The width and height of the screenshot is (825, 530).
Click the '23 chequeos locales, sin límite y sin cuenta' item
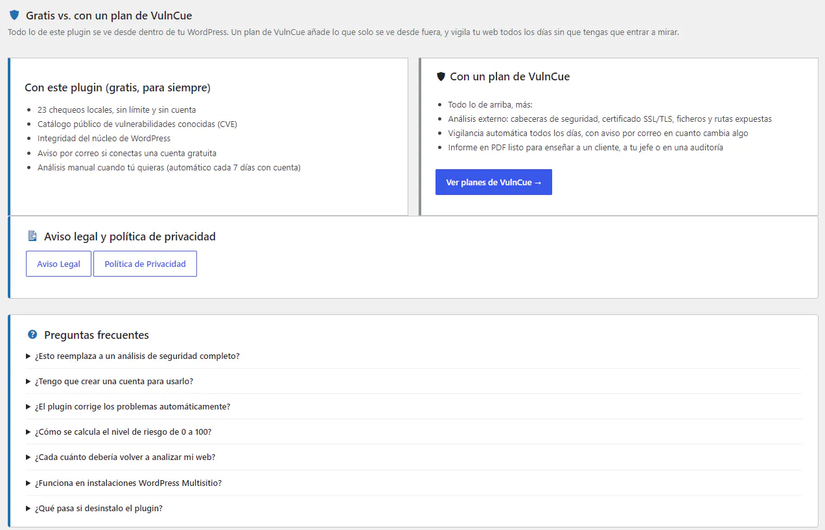pos(117,109)
